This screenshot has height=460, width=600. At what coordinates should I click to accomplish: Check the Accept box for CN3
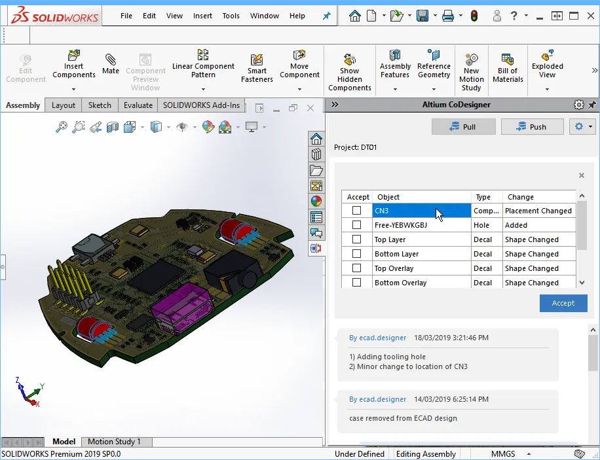pos(356,211)
